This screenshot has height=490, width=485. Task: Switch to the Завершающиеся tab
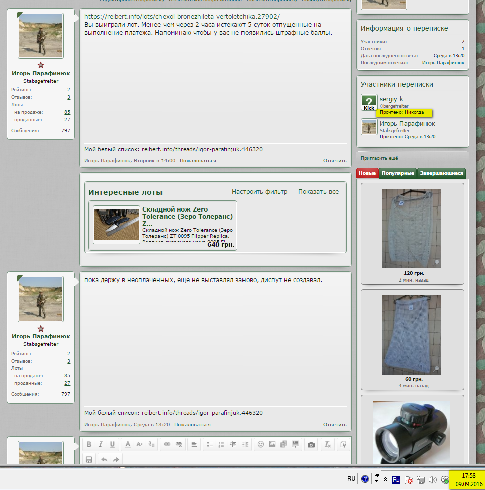pos(441,173)
